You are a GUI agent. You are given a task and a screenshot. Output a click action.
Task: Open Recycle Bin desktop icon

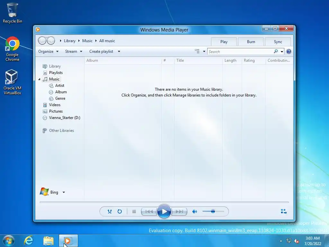[x=13, y=13]
